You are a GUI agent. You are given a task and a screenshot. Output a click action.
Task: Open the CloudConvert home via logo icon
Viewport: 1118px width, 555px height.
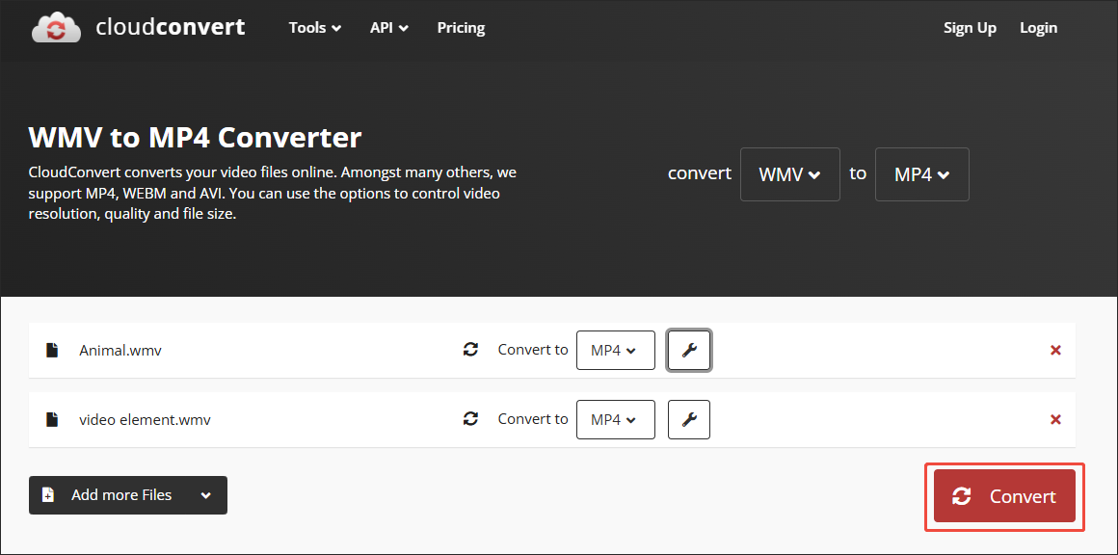coord(56,27)
